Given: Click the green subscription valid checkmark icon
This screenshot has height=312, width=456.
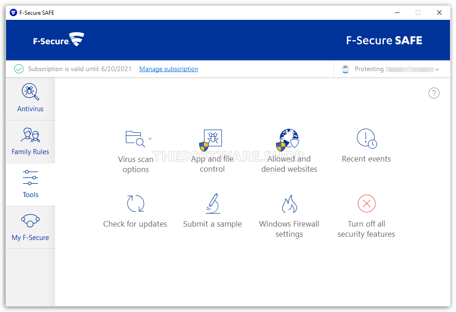Looking at the screenshot, I should 19,69.
